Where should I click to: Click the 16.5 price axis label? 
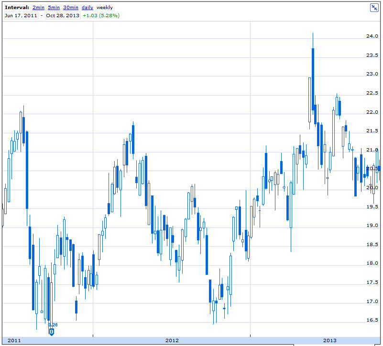pyautogui.click(x=372, y=320)
